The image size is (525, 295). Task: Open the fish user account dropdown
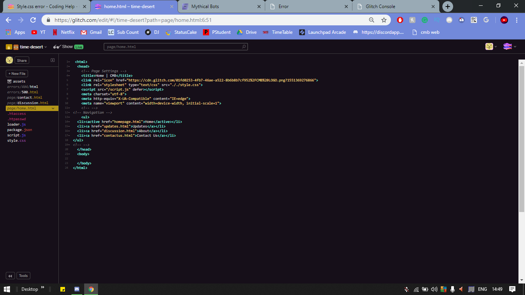510,46
